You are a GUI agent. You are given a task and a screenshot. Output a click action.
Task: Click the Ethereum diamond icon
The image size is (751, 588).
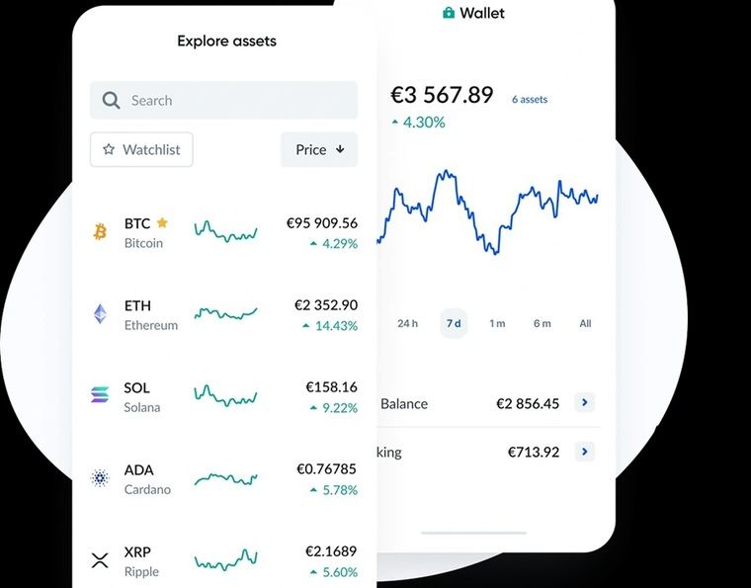[99, 314]
